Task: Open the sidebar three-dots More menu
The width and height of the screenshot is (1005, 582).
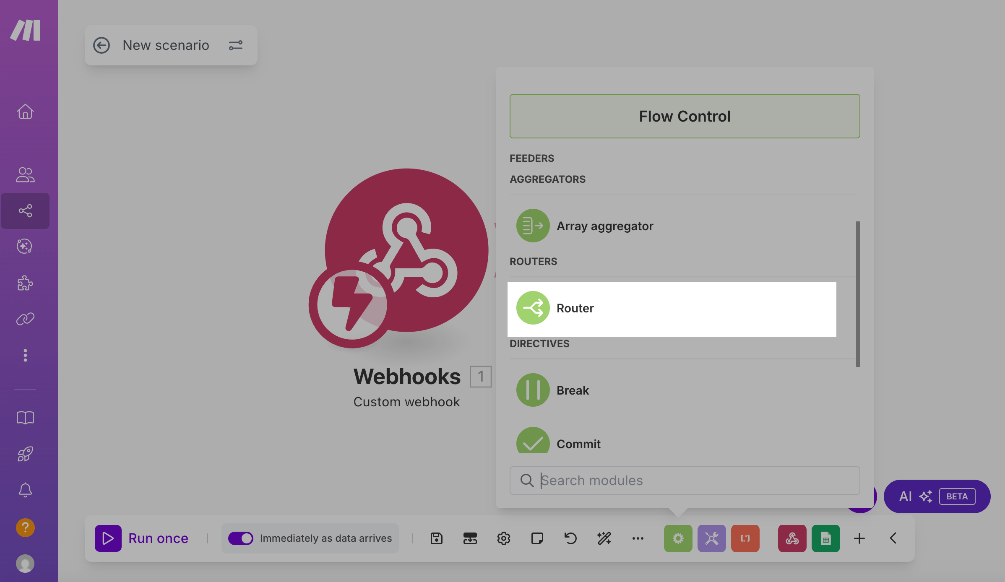Action: (x=25, y=355)
